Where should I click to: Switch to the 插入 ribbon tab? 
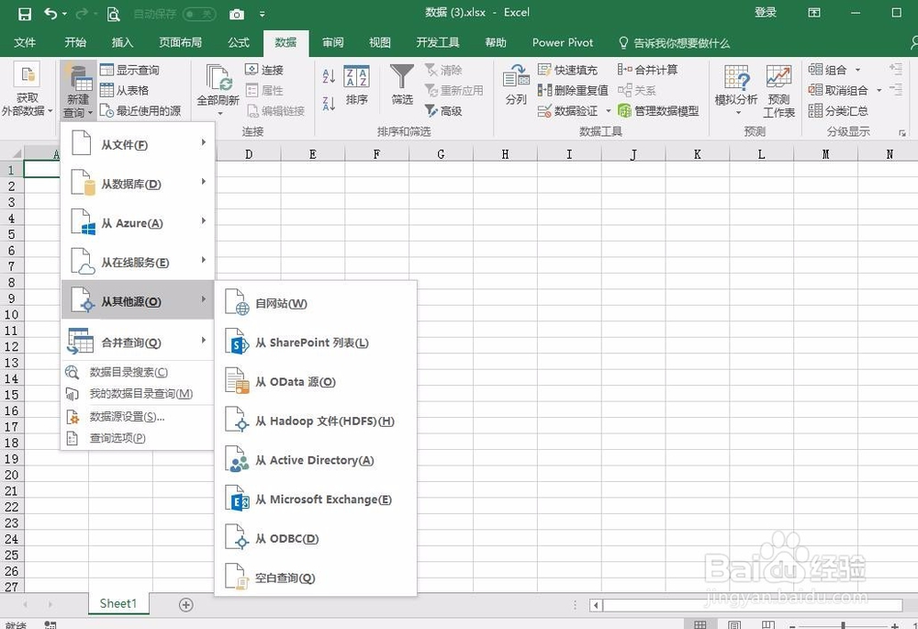click(122, 42)
